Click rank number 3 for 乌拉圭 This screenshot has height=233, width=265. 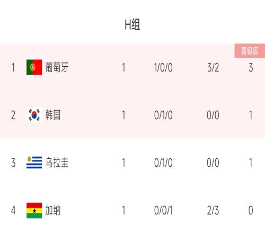click(13, 163)
